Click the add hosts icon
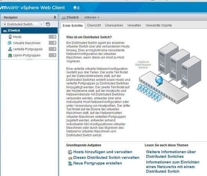Image resolution: width=207 pixels, height=176 pixels. [x=70, y=152]
